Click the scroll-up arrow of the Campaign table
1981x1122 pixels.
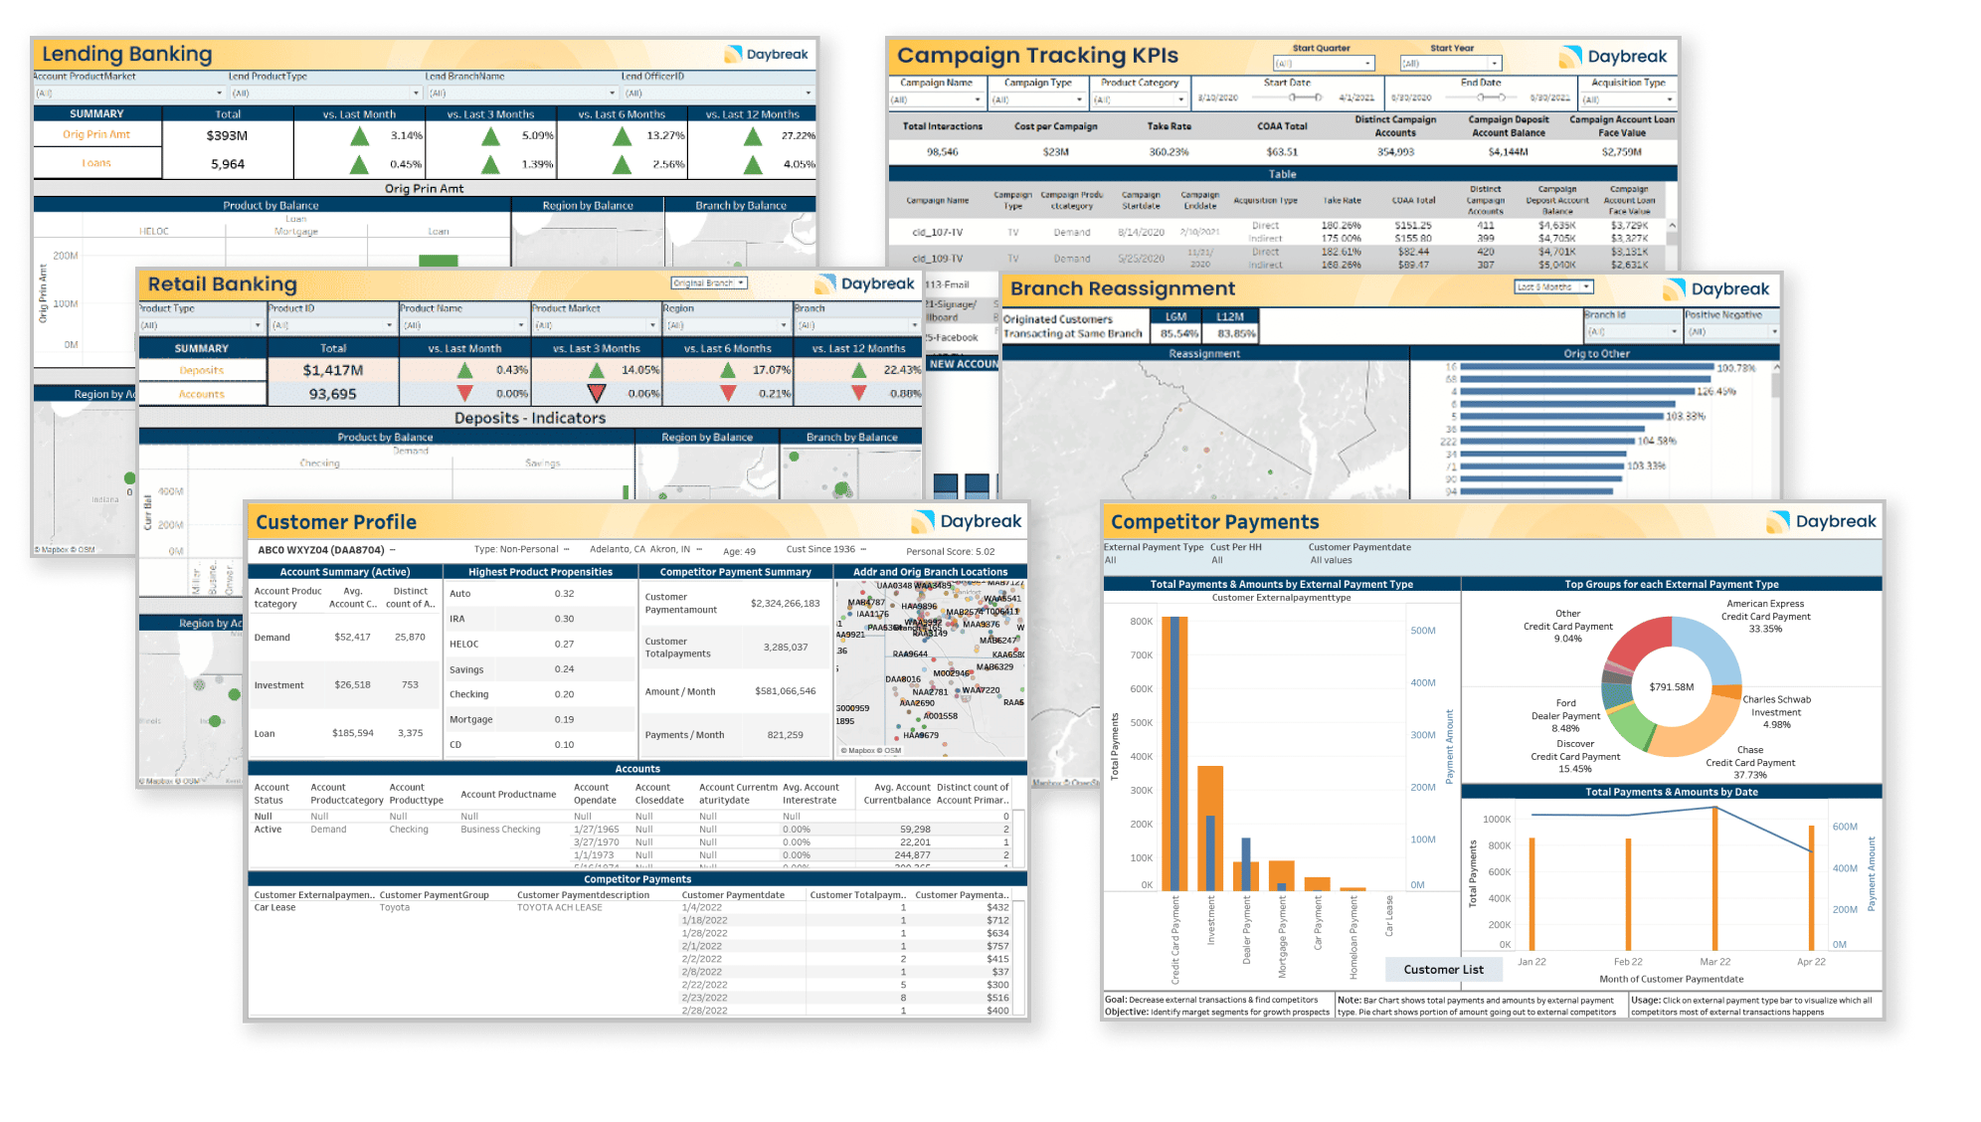(x=1672, y=226)
